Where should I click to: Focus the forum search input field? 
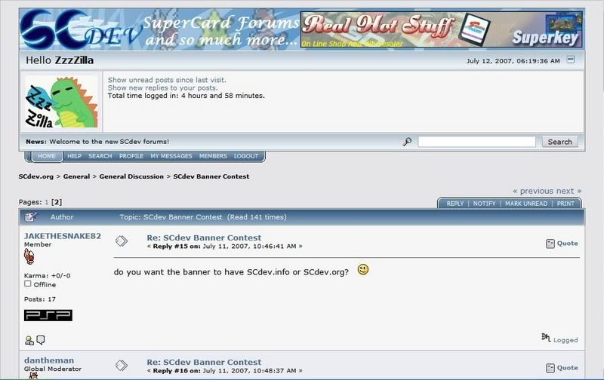476,142
